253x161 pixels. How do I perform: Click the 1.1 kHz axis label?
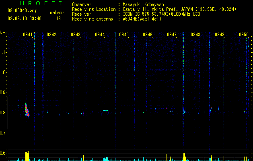pos(4,52)
